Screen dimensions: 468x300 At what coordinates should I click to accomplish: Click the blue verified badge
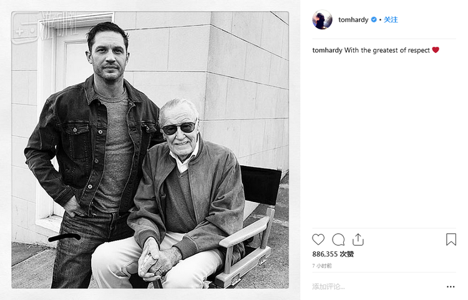click(374, 20)
